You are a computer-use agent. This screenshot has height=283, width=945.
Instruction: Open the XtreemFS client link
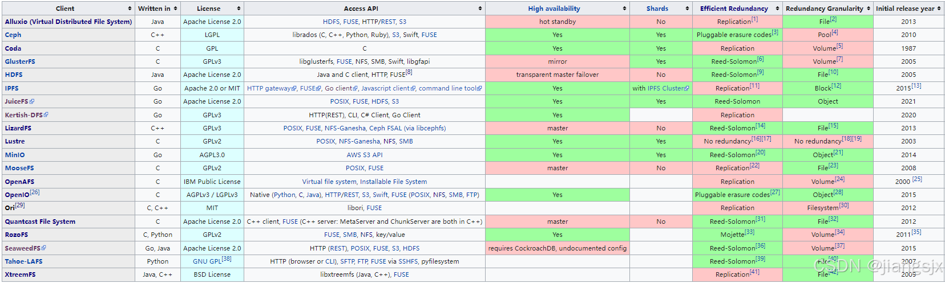tap(20, 274)
